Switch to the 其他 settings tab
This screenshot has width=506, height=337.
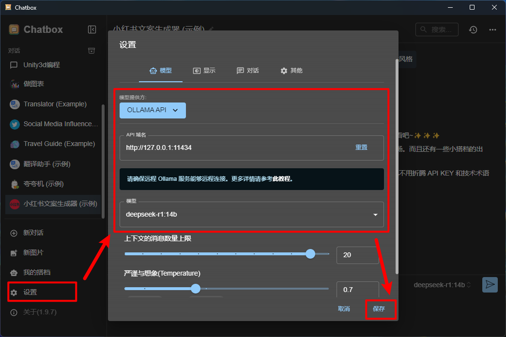[291, 71]
